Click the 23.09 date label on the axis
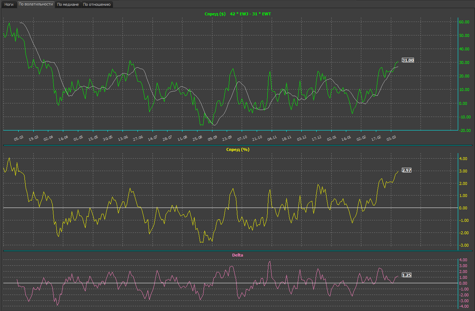Image resolution: width=475 pixels, height=311 pixels. (x=227, y=138)
